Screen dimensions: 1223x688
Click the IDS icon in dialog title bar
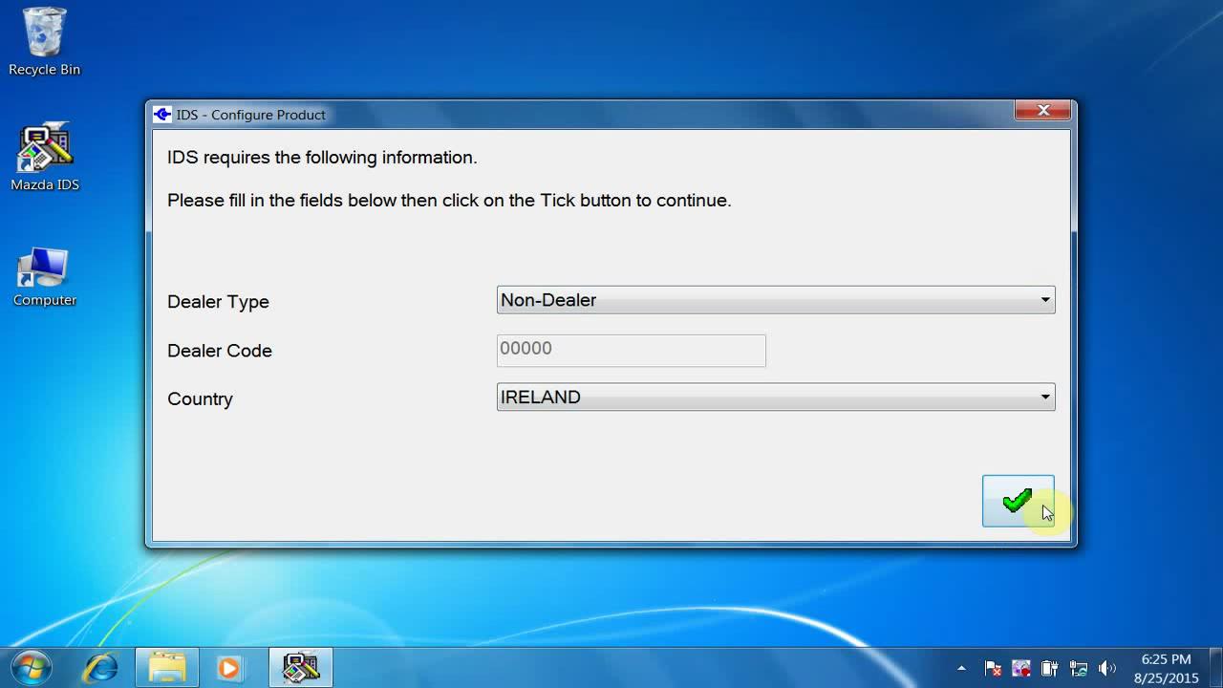point(162,115)
